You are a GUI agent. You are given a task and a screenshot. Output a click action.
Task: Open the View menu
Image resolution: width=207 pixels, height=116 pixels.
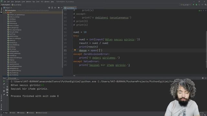tap(12, 2)
